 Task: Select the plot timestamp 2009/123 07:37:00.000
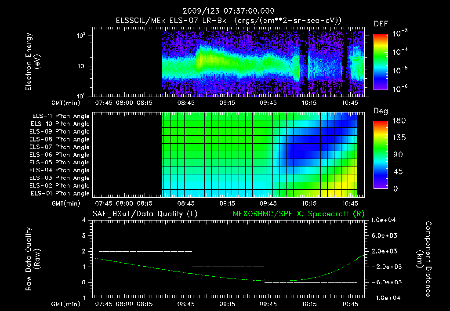click(x=229, y=11)
